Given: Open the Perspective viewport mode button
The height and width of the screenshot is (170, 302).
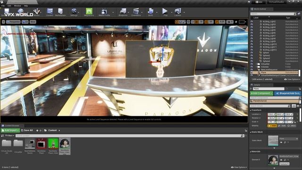Looking at the screenshot, I should click(13, 22).
